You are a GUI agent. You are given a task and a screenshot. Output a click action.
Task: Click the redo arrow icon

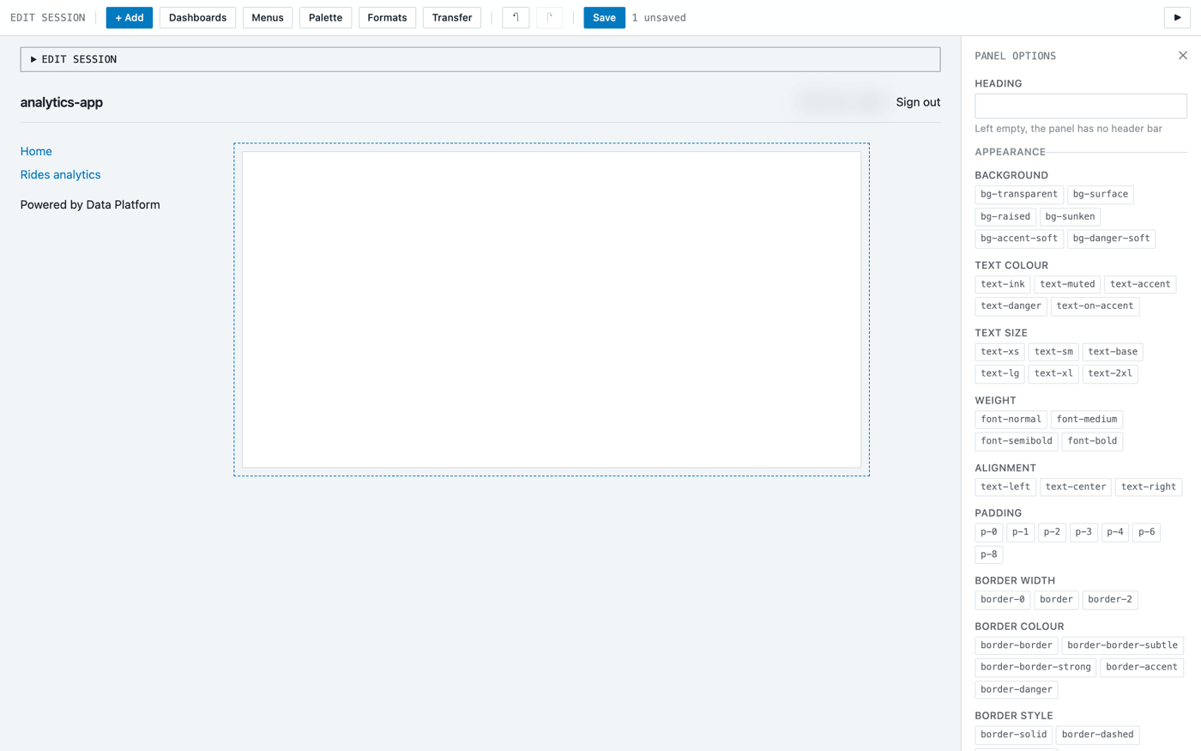(549, 17)
